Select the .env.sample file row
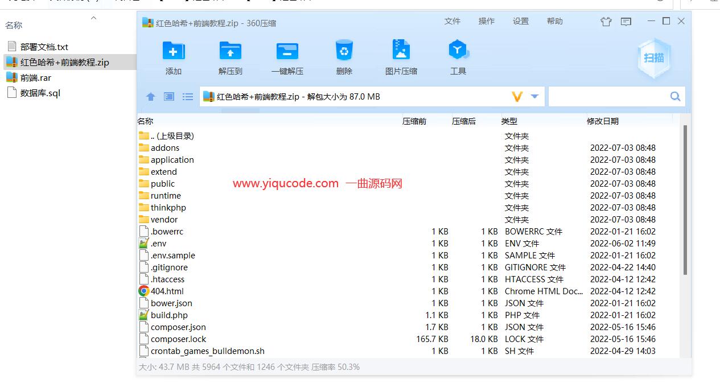Viewport: 720px width, 383px height. point(409,256)
